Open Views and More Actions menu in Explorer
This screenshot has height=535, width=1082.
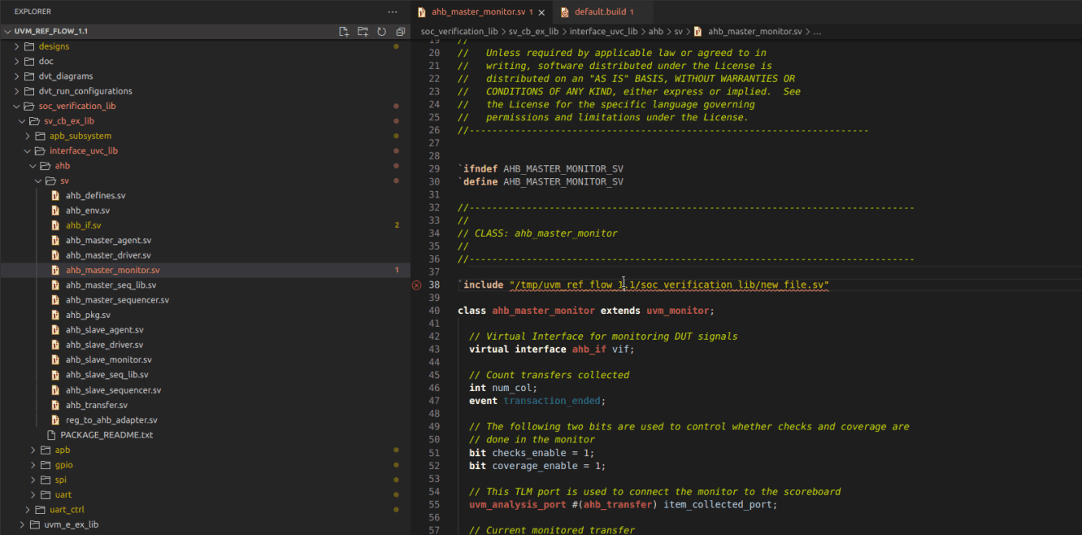(x=392, y=11)
